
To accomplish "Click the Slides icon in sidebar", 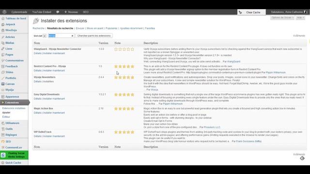I will (3, 72).
